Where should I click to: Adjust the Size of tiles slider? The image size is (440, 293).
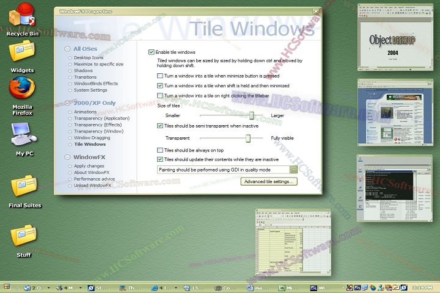click(x=251, y=115)
